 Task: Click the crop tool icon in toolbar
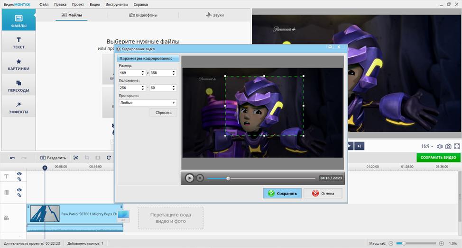tap(87, 158)
